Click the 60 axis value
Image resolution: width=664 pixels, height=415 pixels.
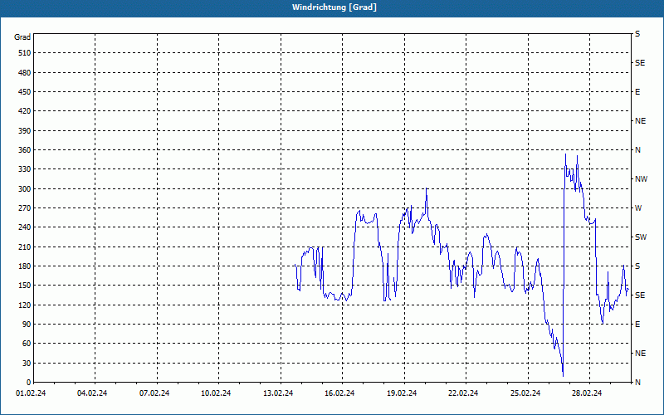coord(27,344)
